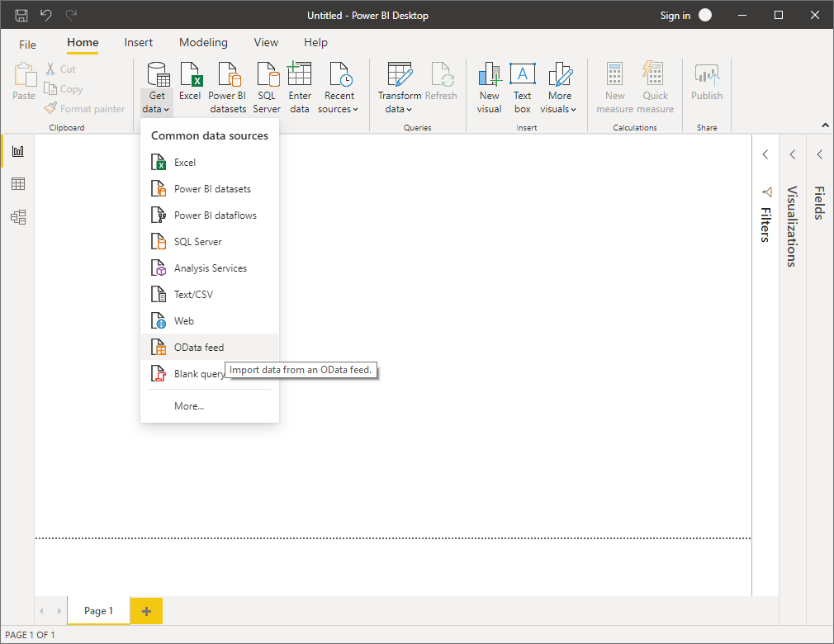Expand the Fields pane chevron

click(820, 154)
